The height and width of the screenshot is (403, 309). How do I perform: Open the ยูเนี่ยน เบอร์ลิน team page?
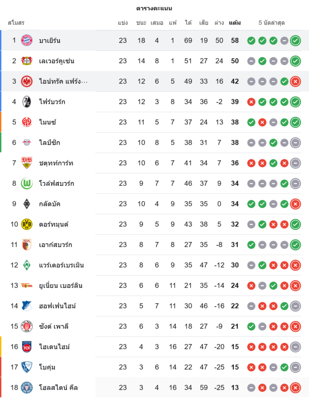pyautogui.click(x=61, y=286)
